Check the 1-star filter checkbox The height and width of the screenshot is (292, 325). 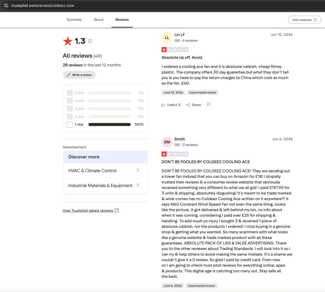click(70, 124)
